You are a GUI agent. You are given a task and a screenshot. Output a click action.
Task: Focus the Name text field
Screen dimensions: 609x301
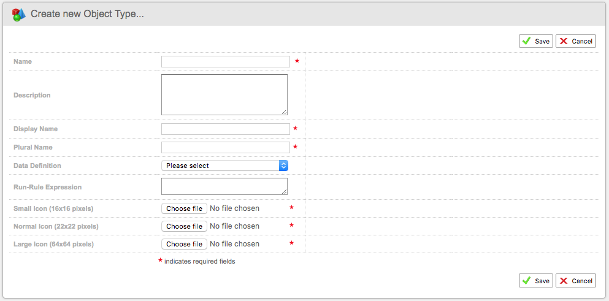coord(225,61)
